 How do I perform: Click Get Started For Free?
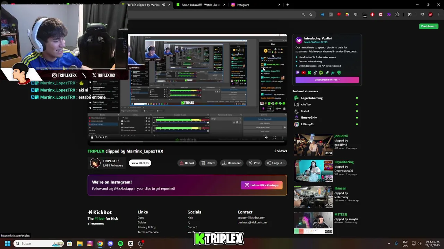(x=327, y=80)
